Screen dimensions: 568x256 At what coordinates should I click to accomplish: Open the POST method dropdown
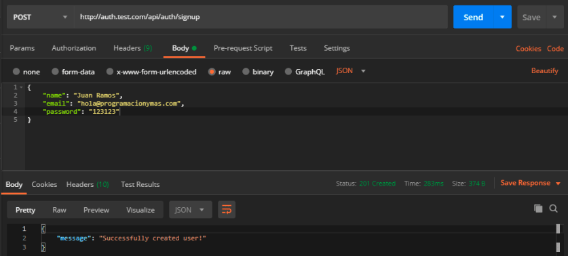coord(40,17)
